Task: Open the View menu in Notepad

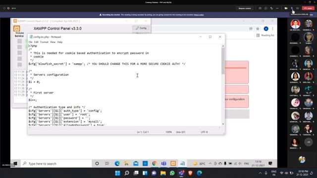Action: point(53,42)
